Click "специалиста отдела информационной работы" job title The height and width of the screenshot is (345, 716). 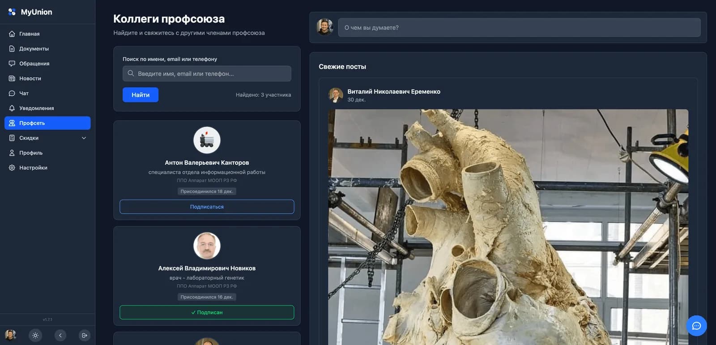tap(207, 172)
